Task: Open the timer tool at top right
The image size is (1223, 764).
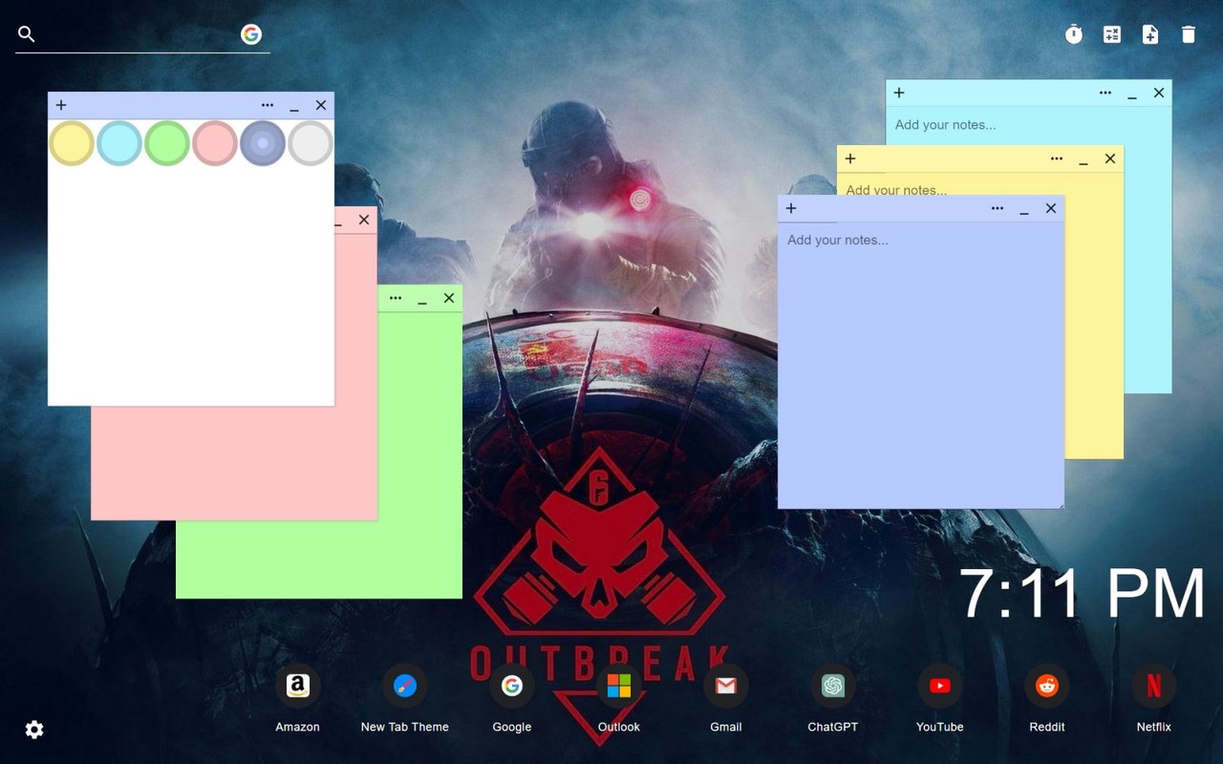Action: (1074, 34)
